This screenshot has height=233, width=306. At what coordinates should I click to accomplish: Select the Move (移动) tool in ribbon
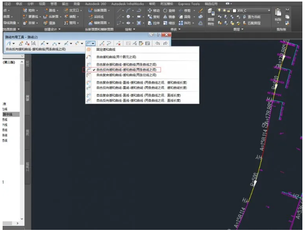point(154,10)
